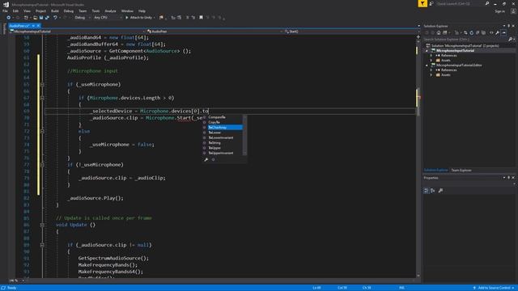Viewport: 518px width, 291px height.
Task: Open the Team menu
Action: click(83, 11)
